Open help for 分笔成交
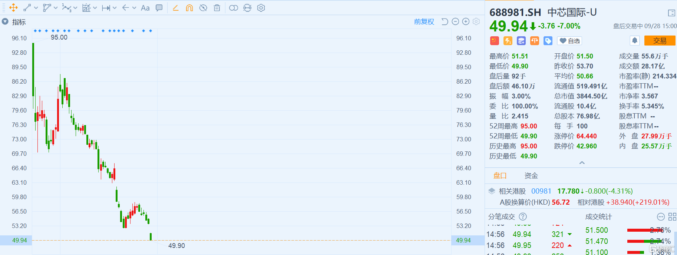Image resolution: width=677 pixels, height=255 pixels. click(x=523, y=217)
